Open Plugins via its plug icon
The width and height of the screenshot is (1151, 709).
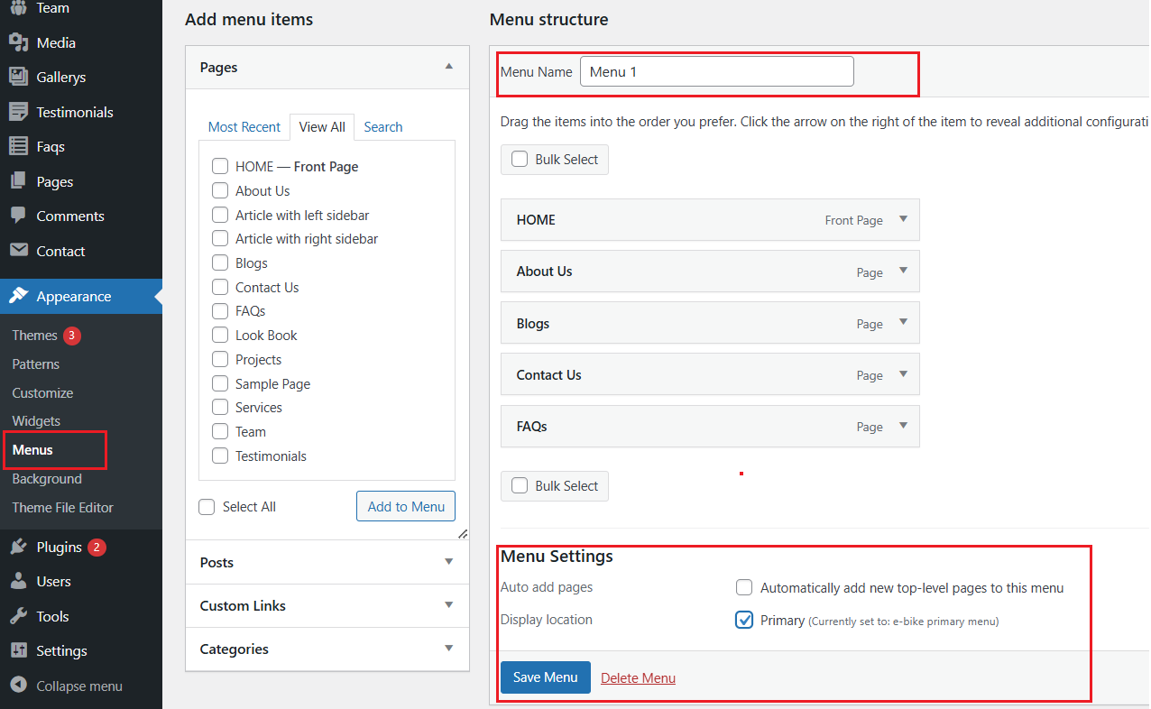[18, 547]
